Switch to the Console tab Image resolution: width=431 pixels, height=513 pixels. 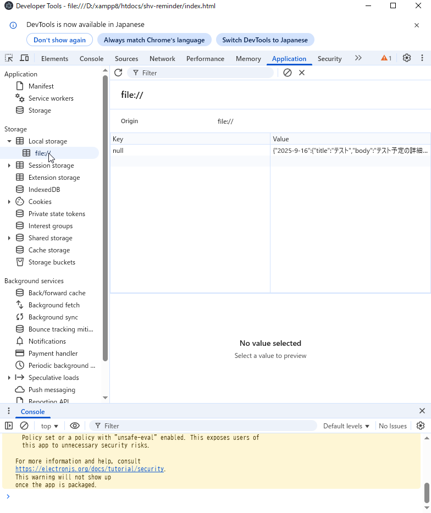pos(91,59)
